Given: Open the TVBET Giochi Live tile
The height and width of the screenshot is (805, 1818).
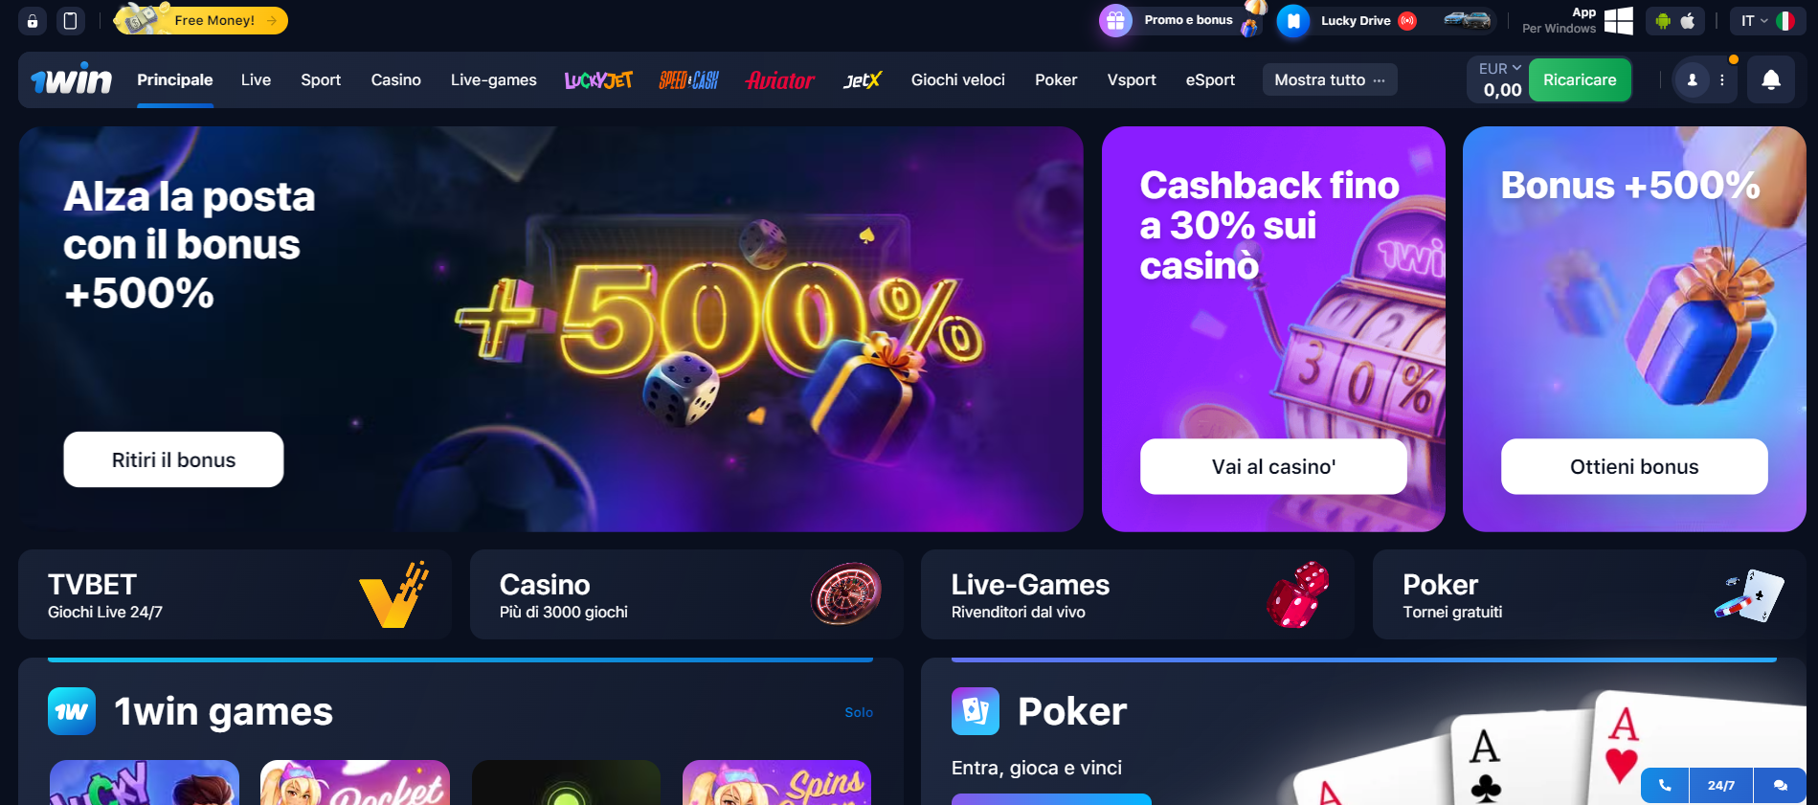Looking at the screenshot, I should click(x=235, y=594).
